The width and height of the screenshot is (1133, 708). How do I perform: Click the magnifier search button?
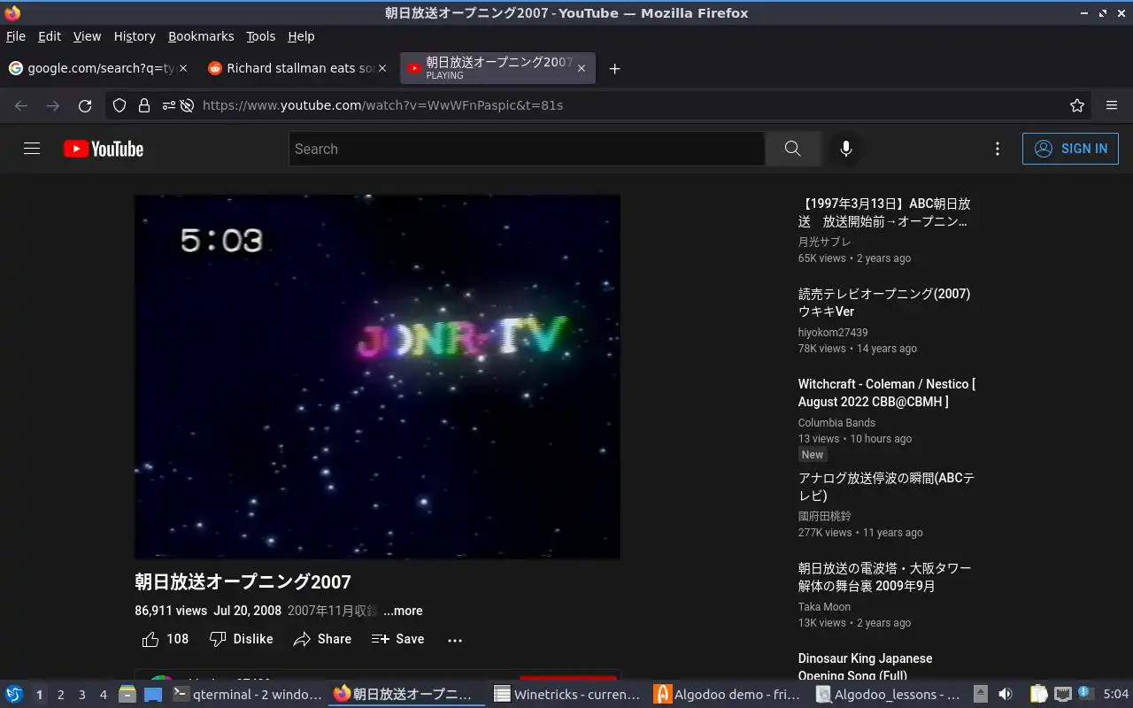(x=793, y=149)
